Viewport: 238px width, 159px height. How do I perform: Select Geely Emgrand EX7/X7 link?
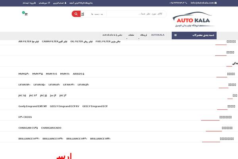tap(33, 106)
